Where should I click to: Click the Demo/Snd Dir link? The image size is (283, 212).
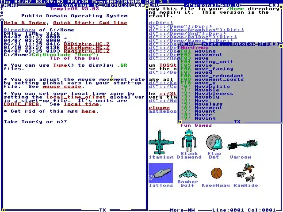[187, 34]
